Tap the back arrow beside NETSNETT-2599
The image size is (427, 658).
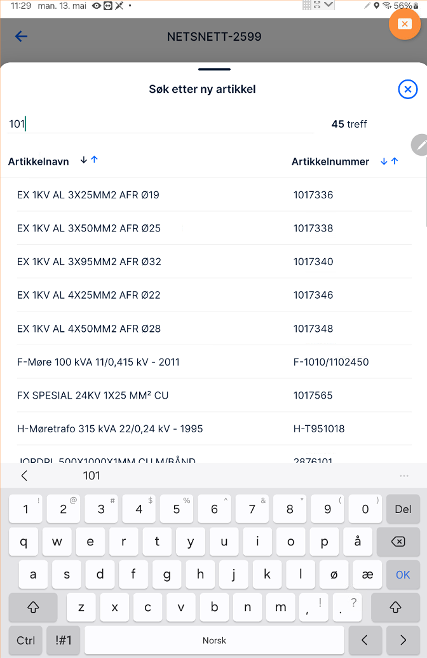click(22, 36)
